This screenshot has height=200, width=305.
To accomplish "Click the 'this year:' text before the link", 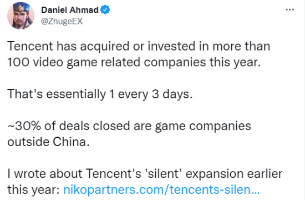I will 33,189.
